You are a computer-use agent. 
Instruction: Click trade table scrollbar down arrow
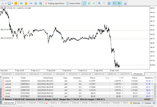click(155, 99)
